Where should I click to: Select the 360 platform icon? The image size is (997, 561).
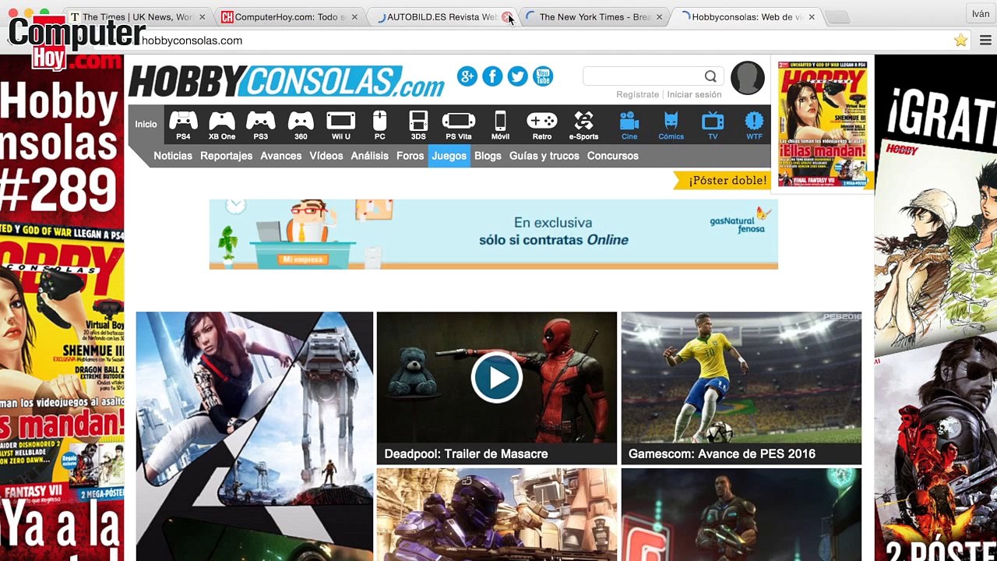point(301,125)
